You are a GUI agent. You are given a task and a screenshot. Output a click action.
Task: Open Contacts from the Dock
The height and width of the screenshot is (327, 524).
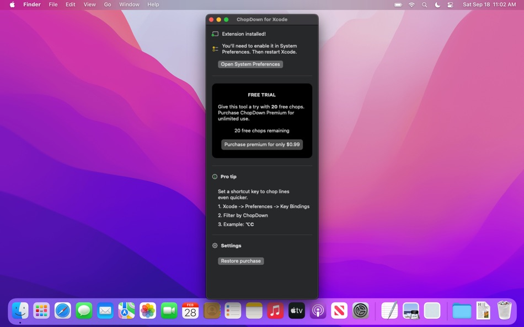click(x=212, y=310)
